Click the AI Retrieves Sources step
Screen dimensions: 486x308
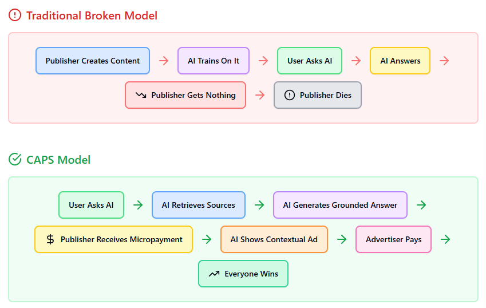[198, 205]
